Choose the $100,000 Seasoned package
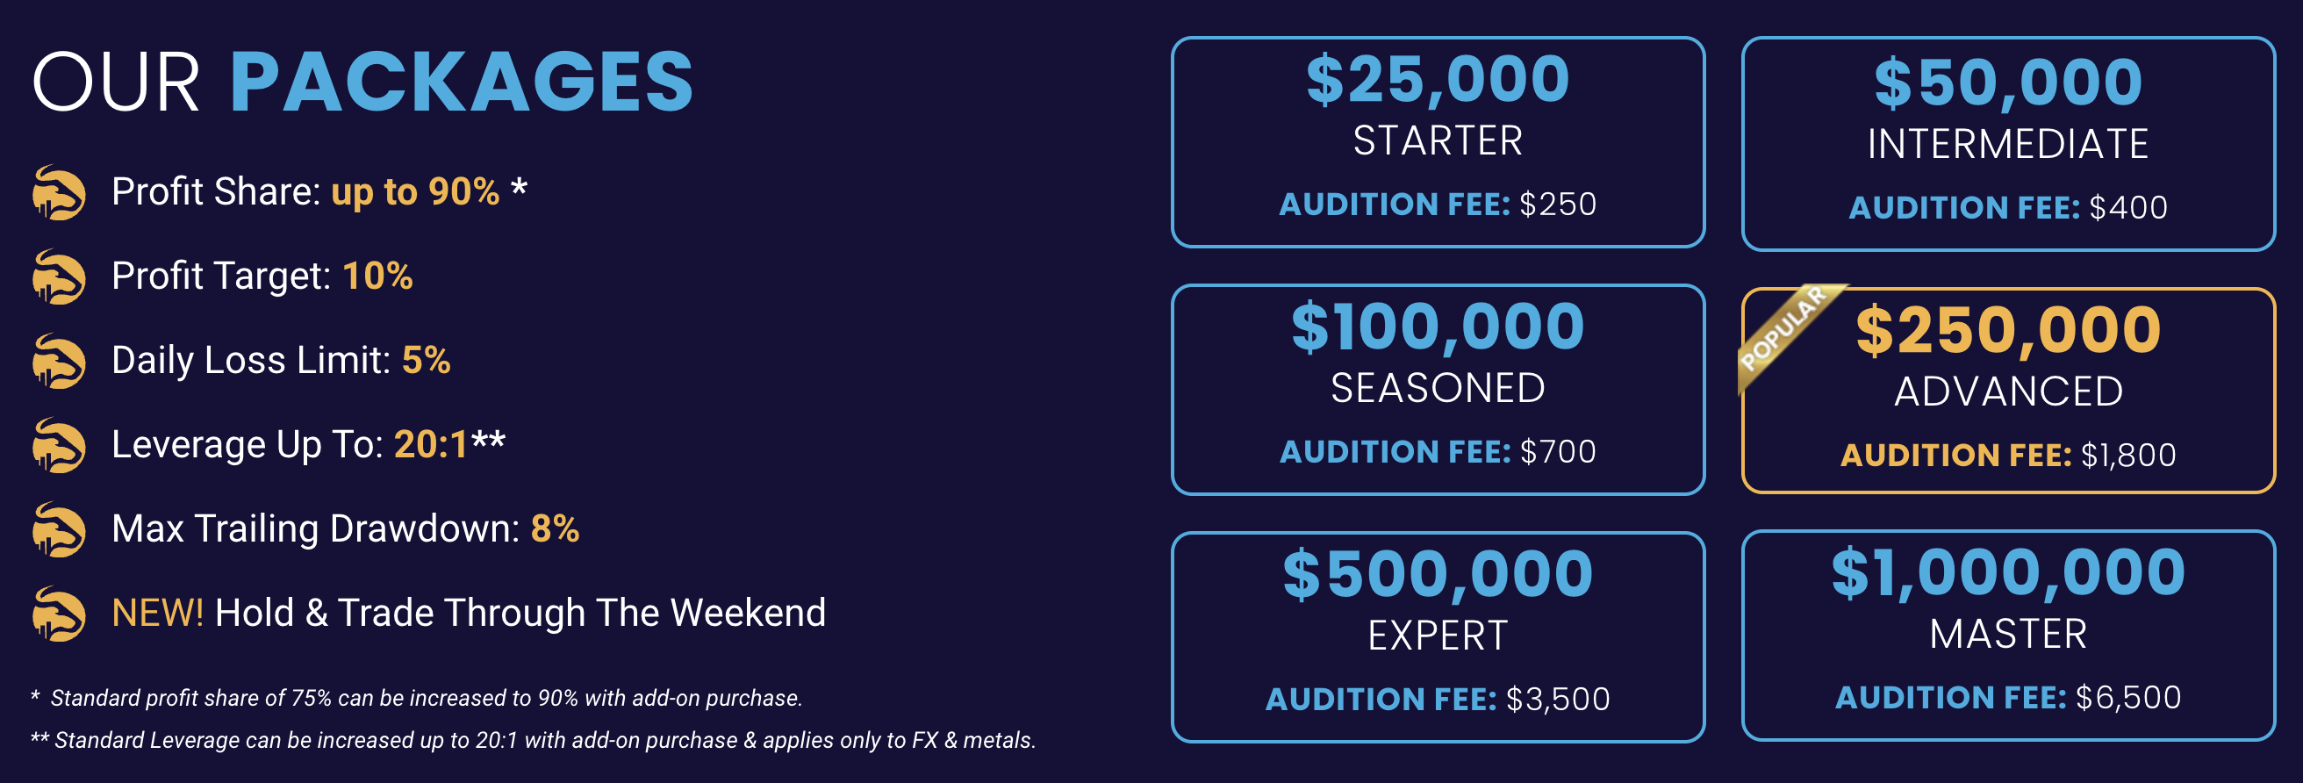Screen dimensions: 2303x783 pos(1438,390)
